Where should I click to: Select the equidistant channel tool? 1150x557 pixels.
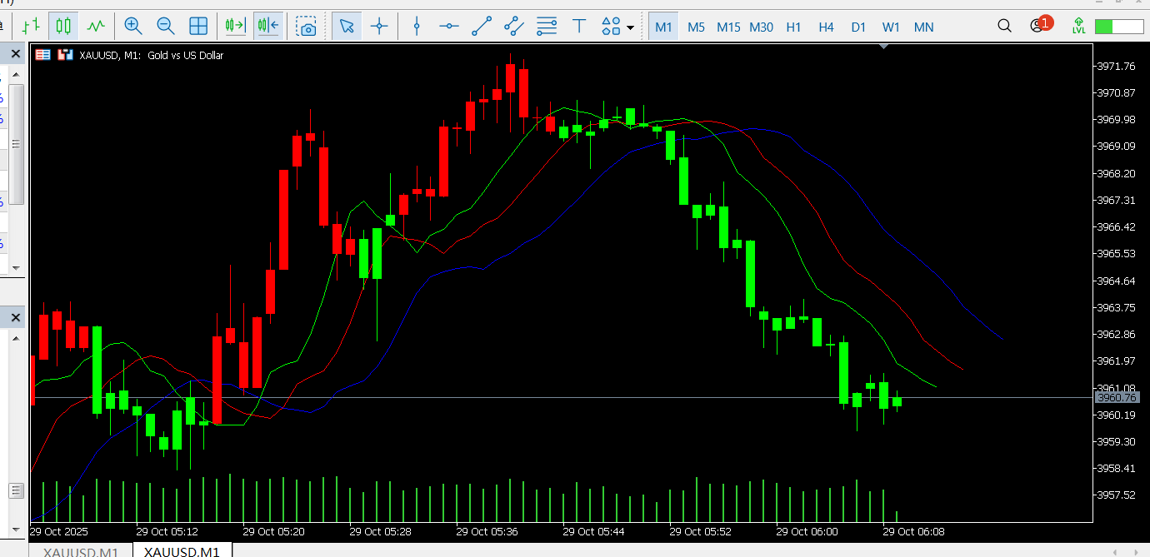pyautogui.click(x=514, y=26)
